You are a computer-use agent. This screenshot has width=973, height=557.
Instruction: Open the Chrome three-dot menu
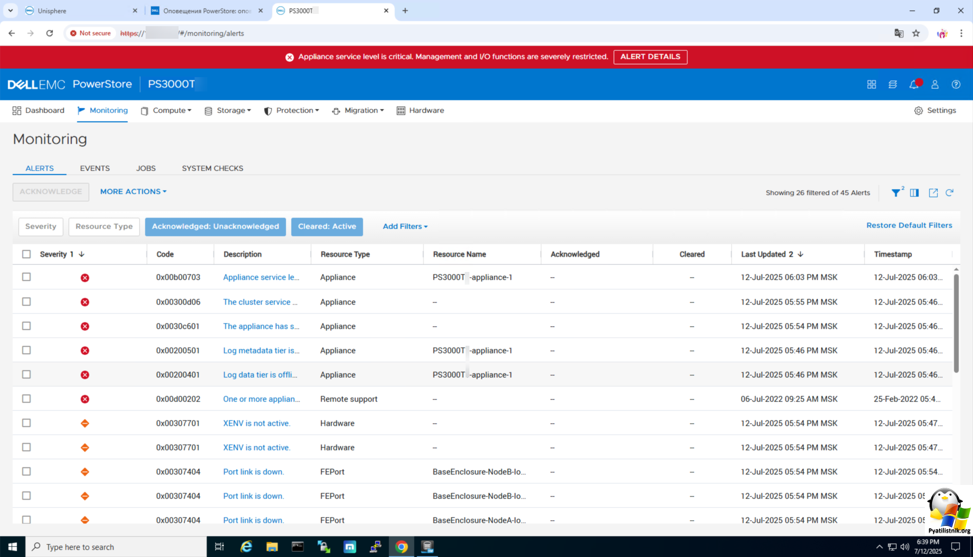961,33
